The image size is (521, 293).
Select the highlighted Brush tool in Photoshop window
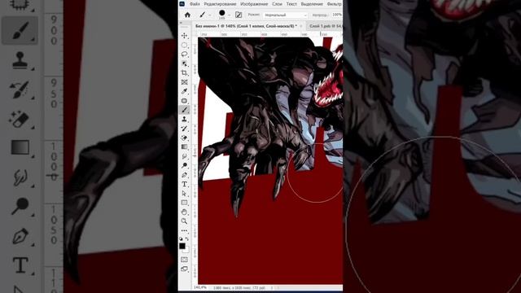coord(185,110)
